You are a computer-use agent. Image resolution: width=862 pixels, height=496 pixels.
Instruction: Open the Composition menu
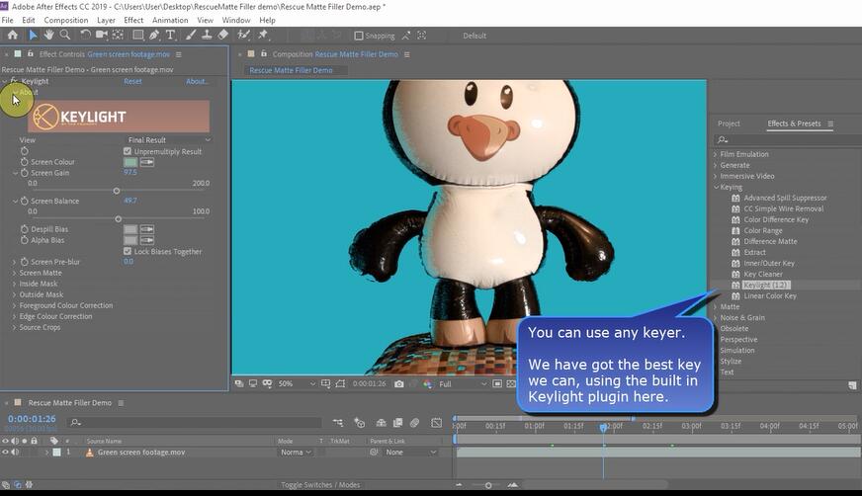point(66,21)
